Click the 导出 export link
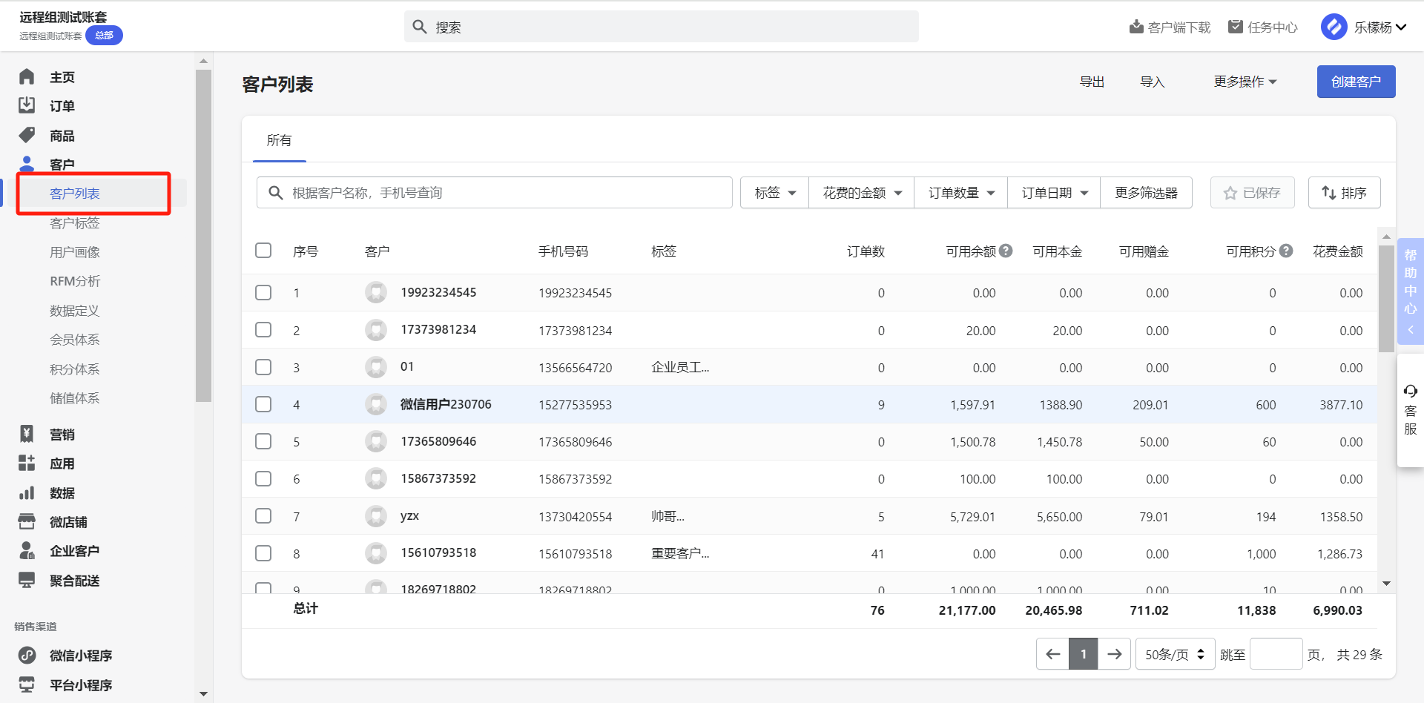The image size is (1424, 703). (x=1092, y=82)
